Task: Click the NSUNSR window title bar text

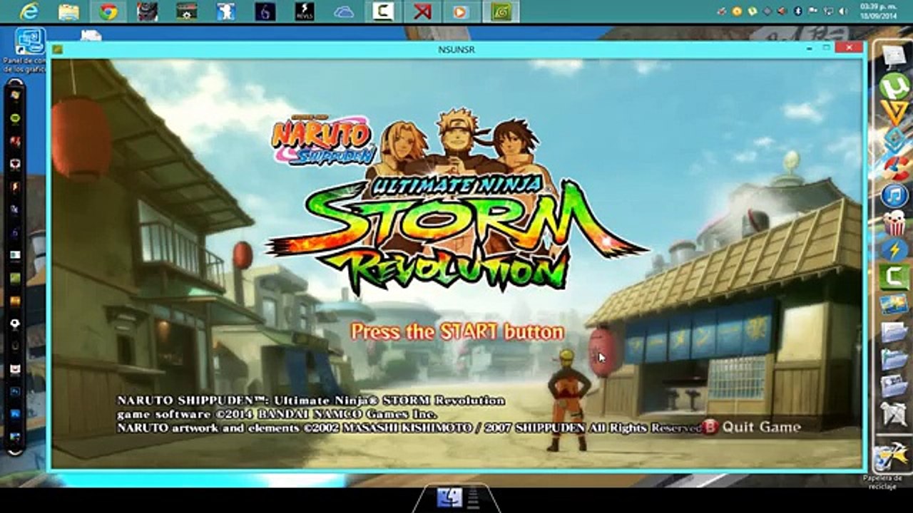Action: click(456, 50)
